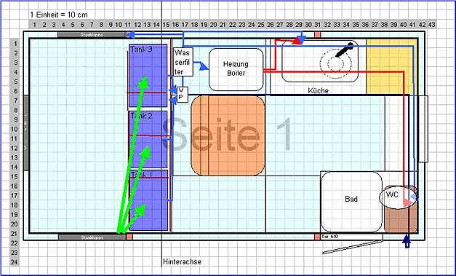Click the pink marker on the top wall
The height and width of the screenshot is (276, 456).
coord(317,35)
